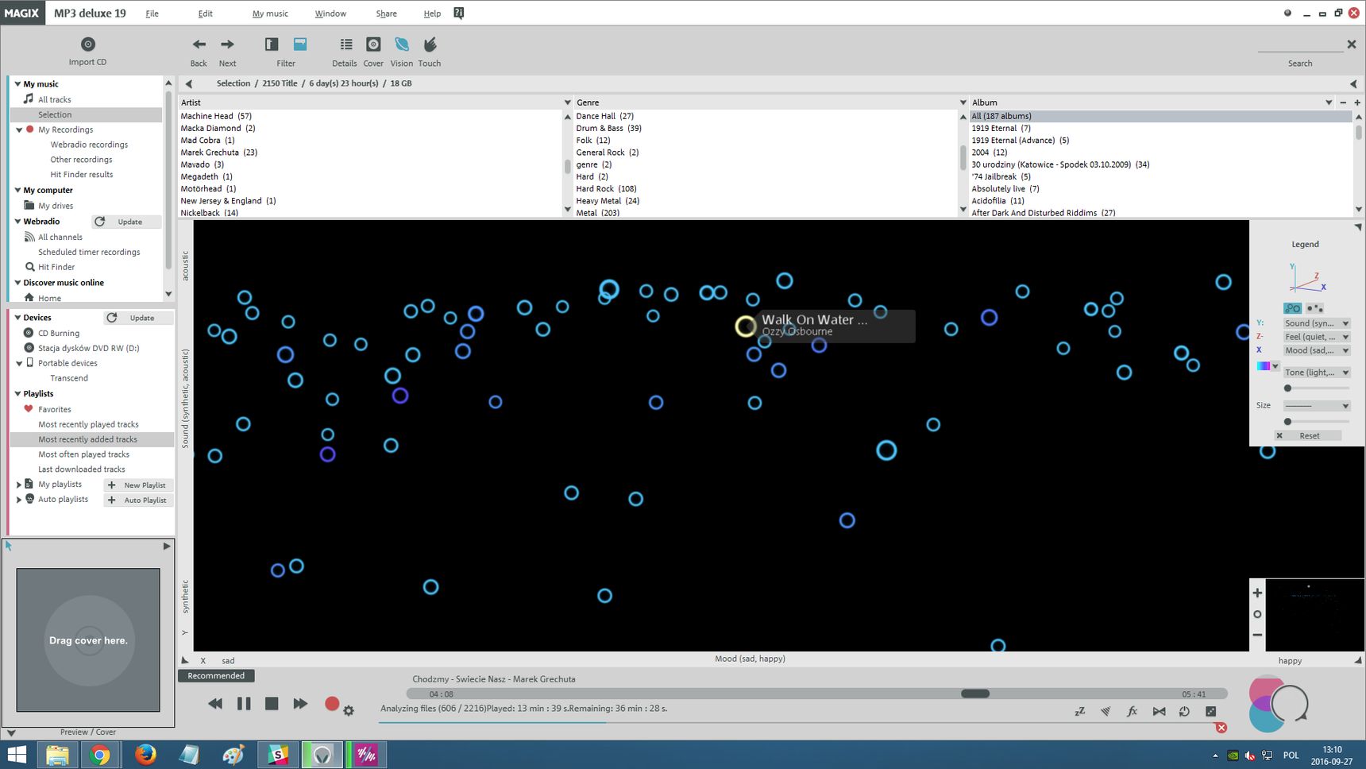This screenshot has width=1366, height=769.
Task: Expand the My playlists node
Action: pos(19,484)
